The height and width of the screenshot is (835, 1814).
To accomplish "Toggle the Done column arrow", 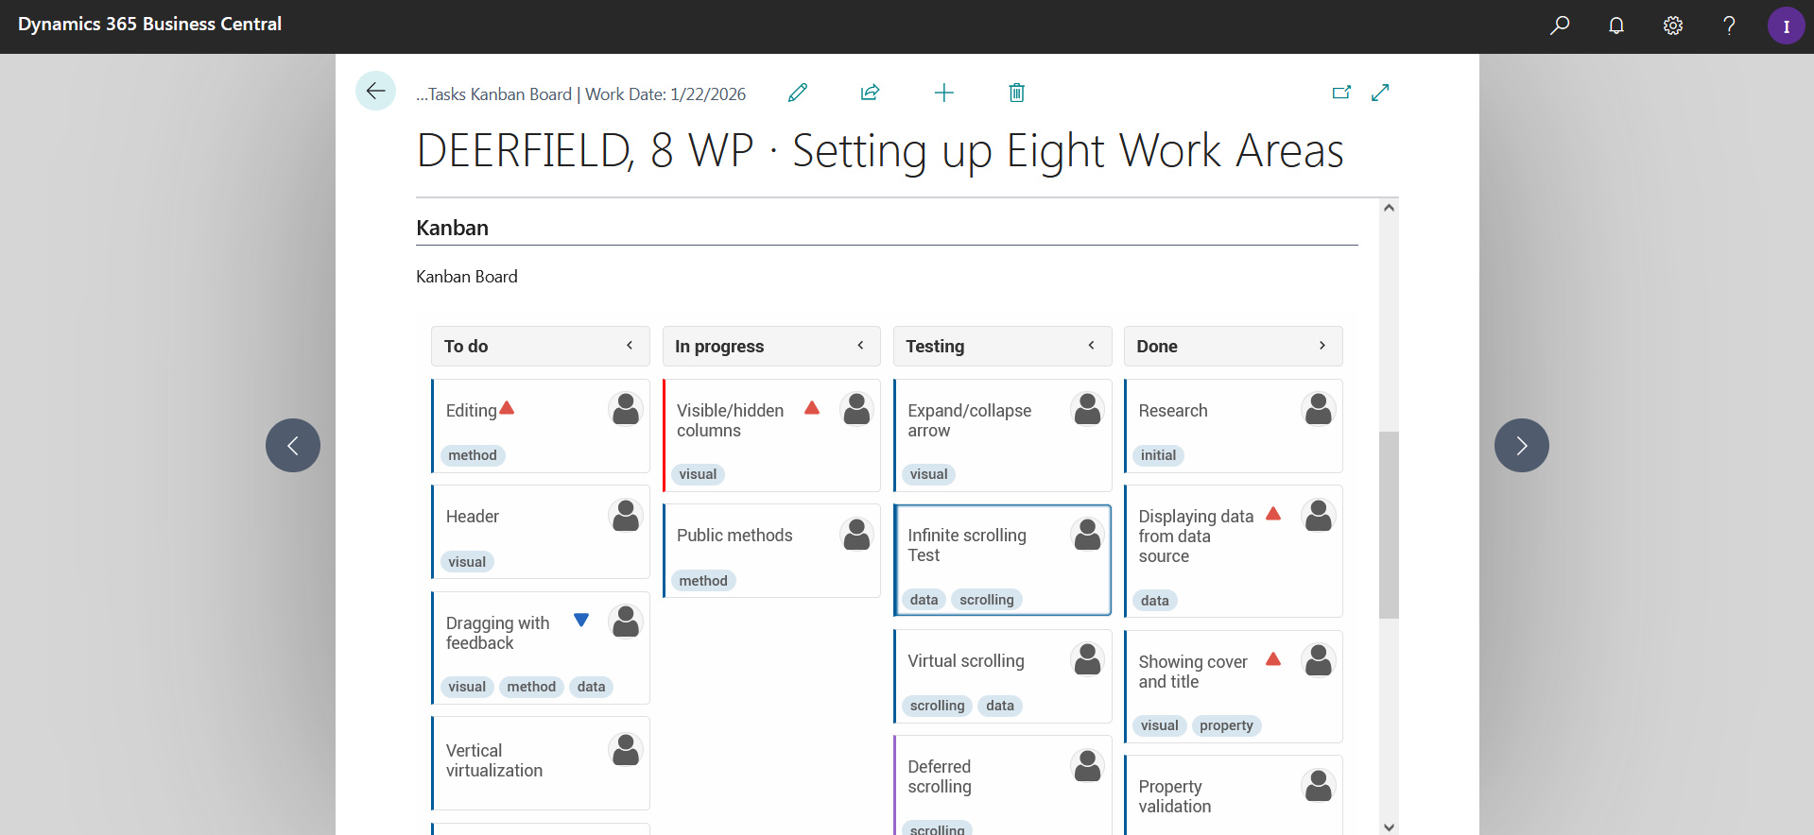I will coord(1322,346).
